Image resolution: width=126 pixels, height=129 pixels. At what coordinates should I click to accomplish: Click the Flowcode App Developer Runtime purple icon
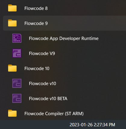click(17, 38)
